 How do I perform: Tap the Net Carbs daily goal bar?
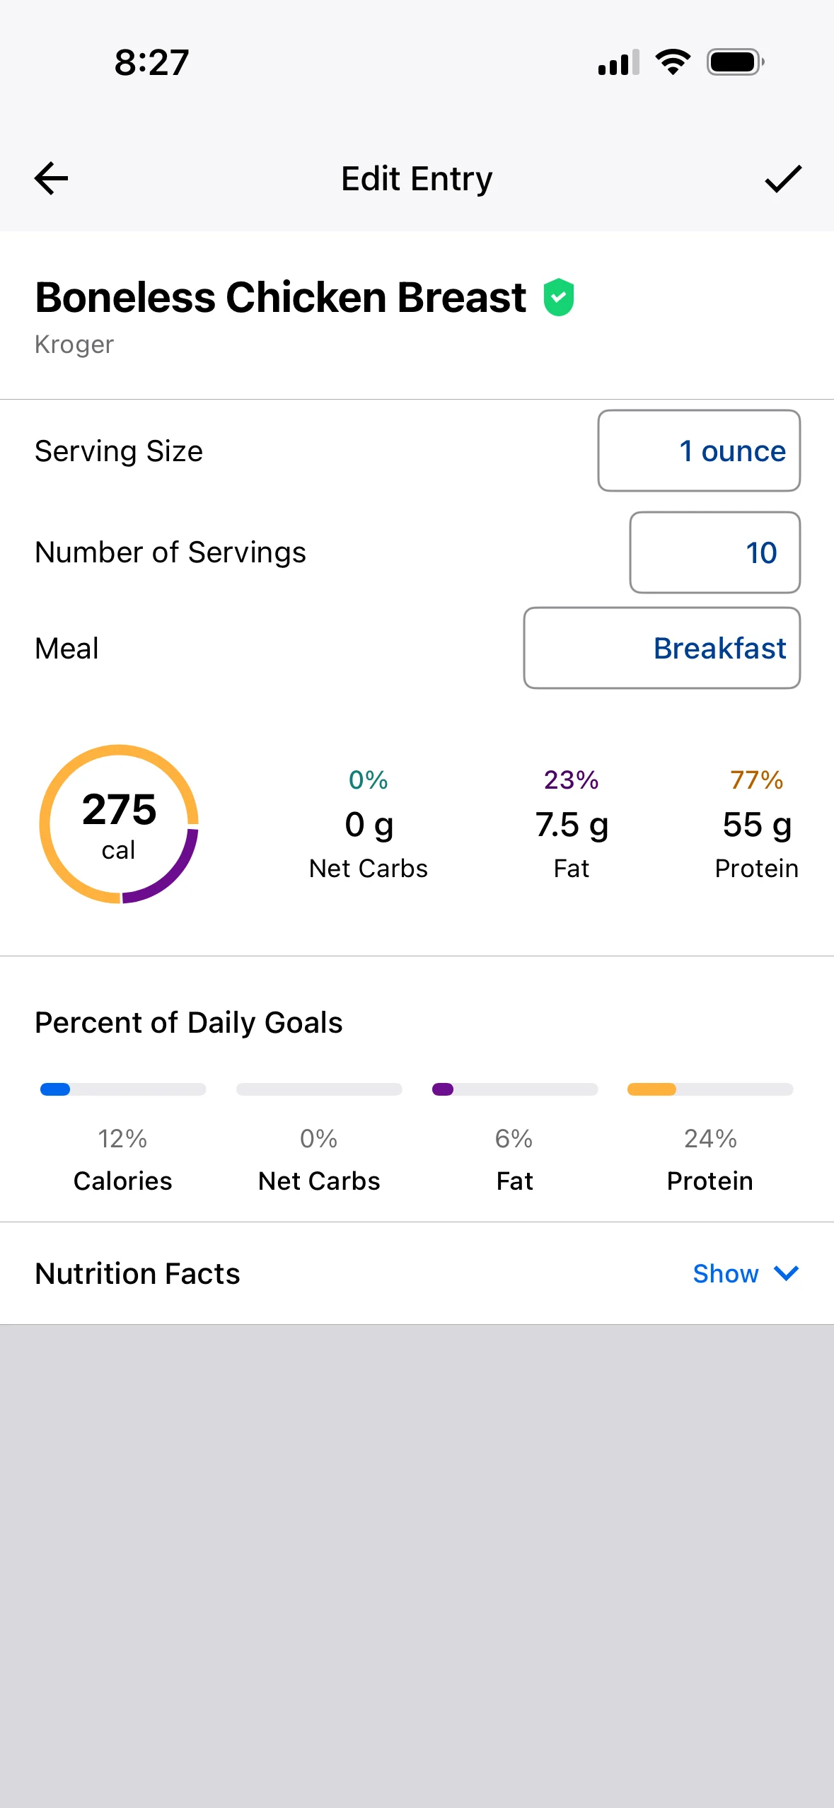319,1089
